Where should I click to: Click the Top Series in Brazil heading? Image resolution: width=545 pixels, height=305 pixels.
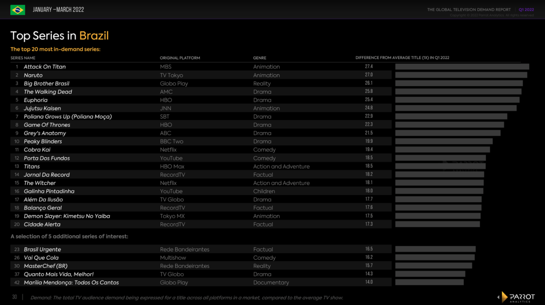(60, 36)
